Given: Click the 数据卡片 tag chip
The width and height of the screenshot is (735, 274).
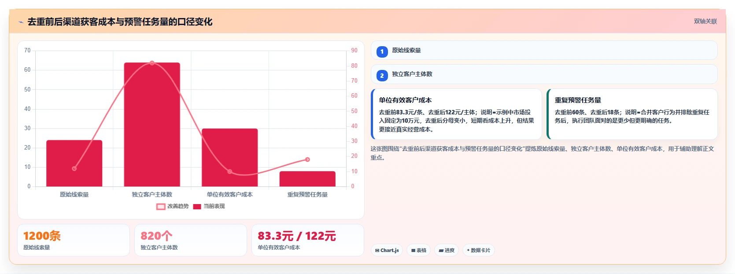Looking at the screenshot, I should coord(478,250).
